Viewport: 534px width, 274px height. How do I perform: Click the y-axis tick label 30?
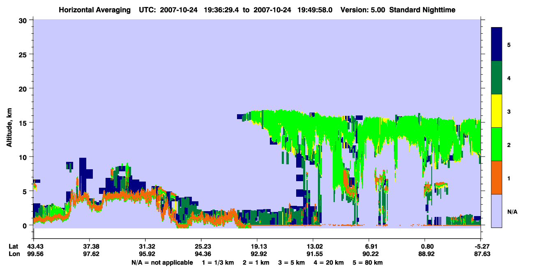[x=23, y=20]
